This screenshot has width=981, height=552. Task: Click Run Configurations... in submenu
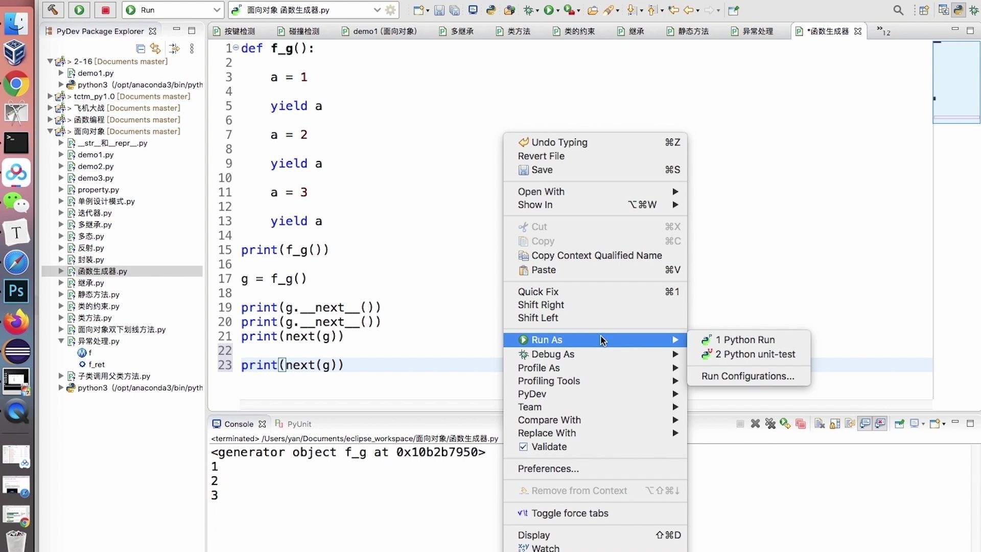pyautogui.click(x=748, y=376)
